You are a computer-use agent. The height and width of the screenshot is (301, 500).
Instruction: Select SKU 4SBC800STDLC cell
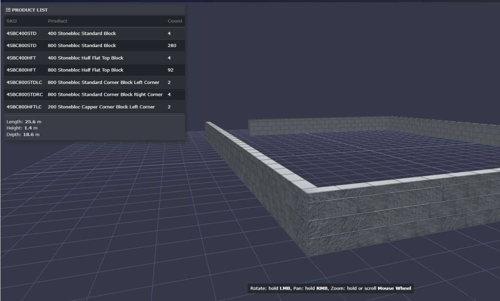(24, 82)
